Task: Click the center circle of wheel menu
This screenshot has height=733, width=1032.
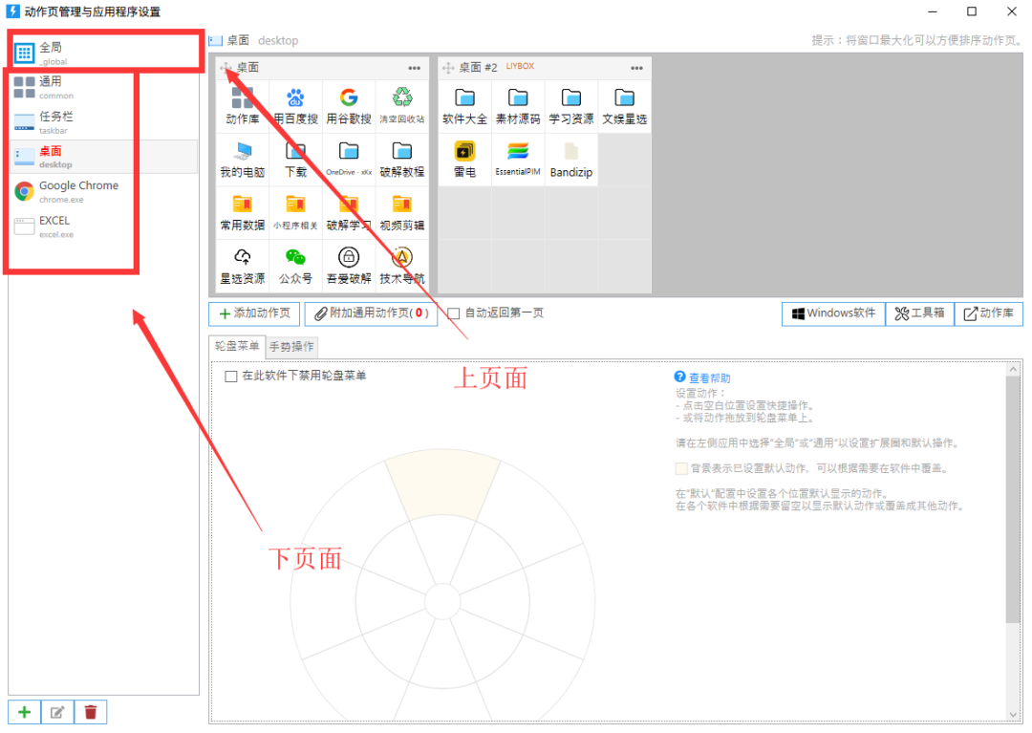Action: tap(442, 601)
